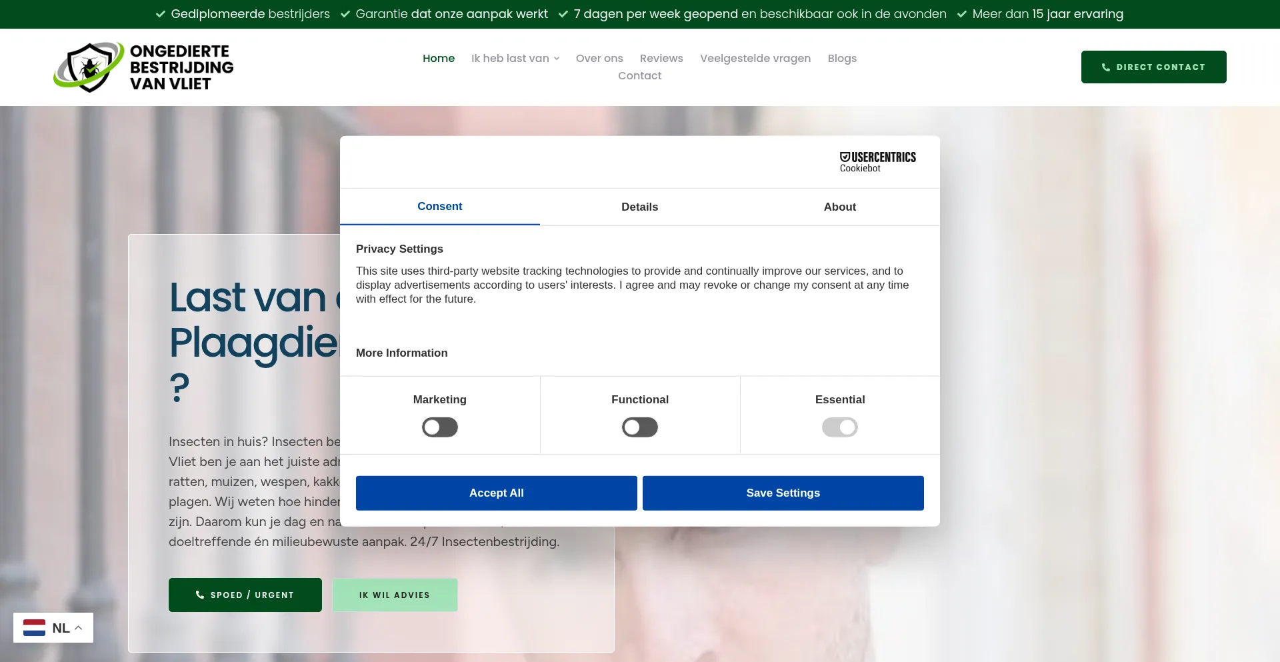This screenshot has height=662, width=1280.
Task: Expand the Ik heb last van dropdown
Action: coord(515,58)
